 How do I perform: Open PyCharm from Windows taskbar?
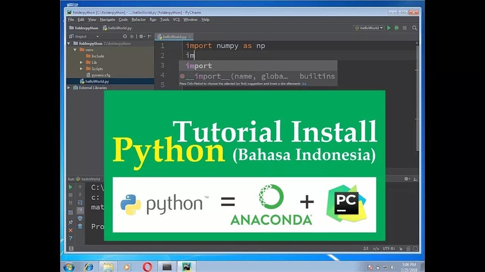coord(186,267)
